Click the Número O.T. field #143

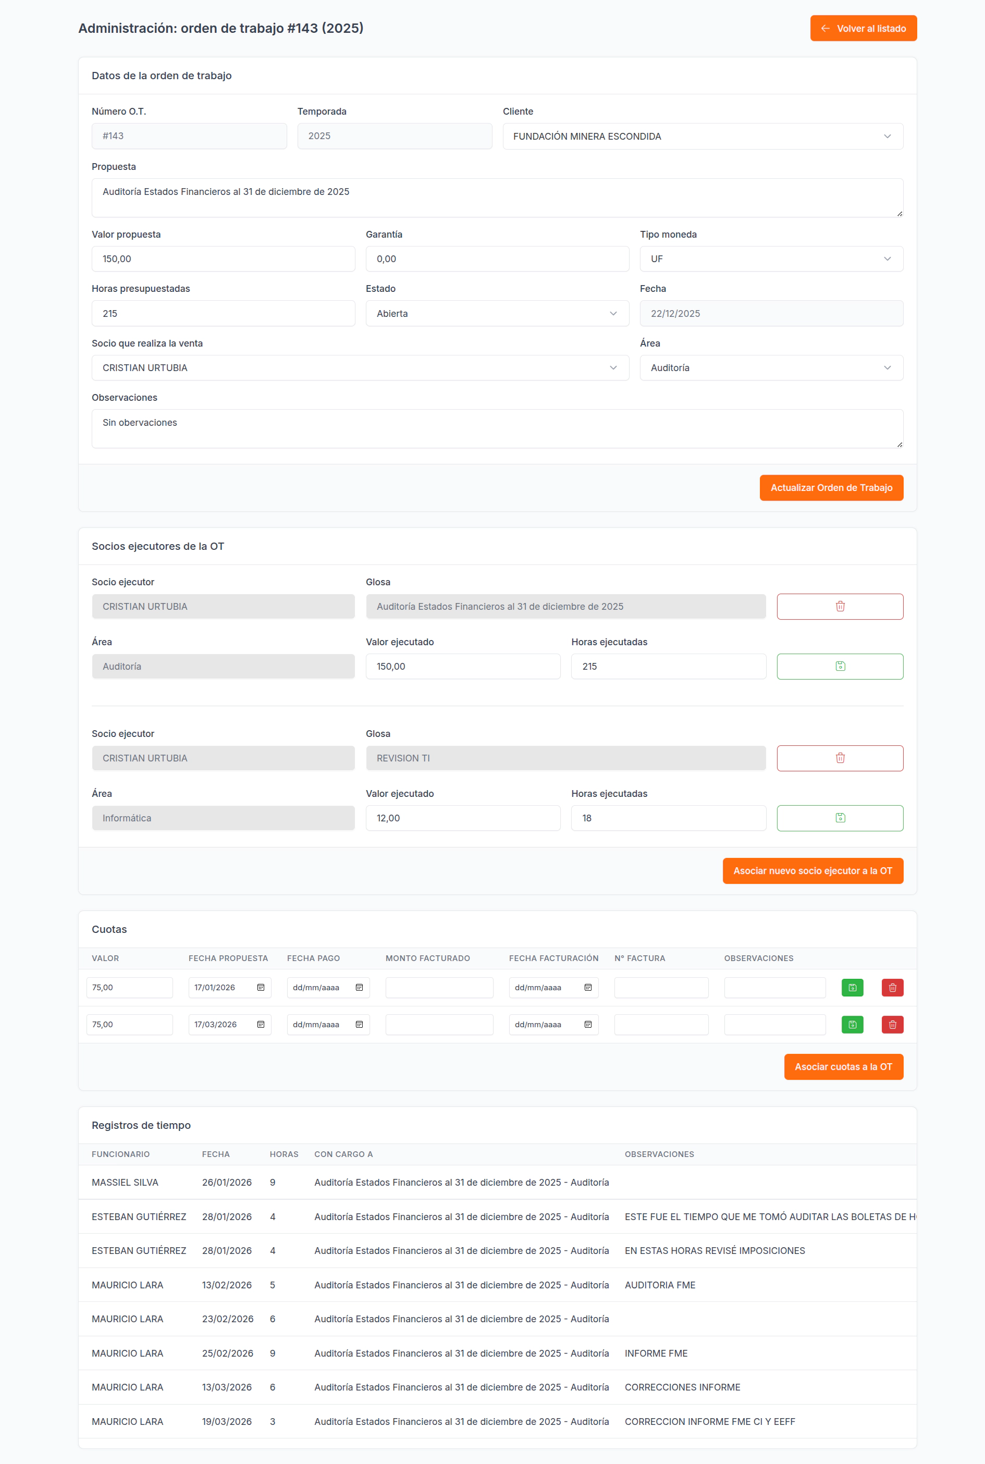coord(189,136)
